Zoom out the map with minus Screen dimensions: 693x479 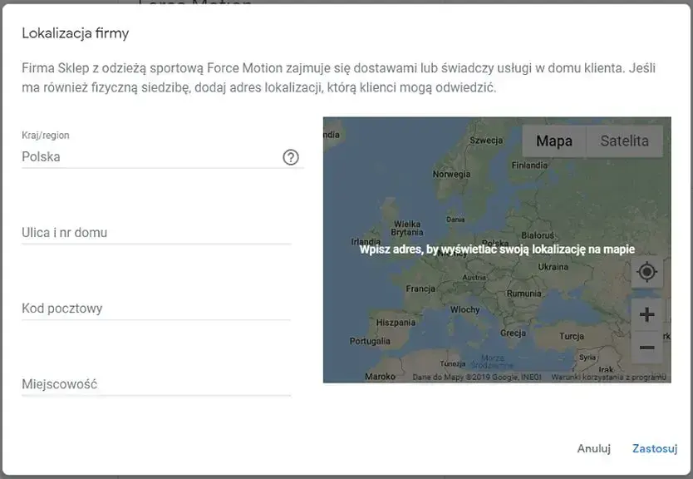click(646, 348)
